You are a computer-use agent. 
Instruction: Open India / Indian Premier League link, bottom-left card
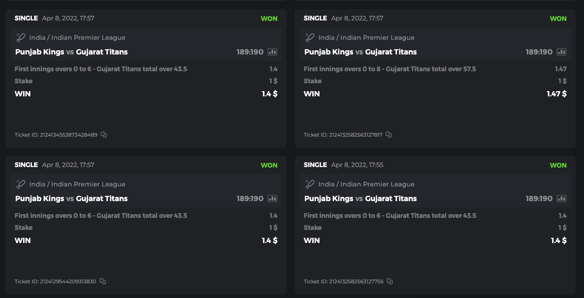(x=77, y=184)
